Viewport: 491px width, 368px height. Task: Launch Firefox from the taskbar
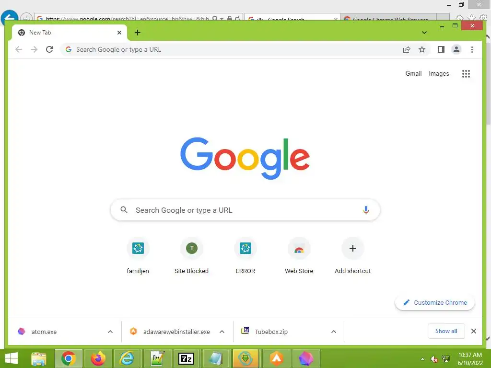pyautogui.click(x=98, y=358)
